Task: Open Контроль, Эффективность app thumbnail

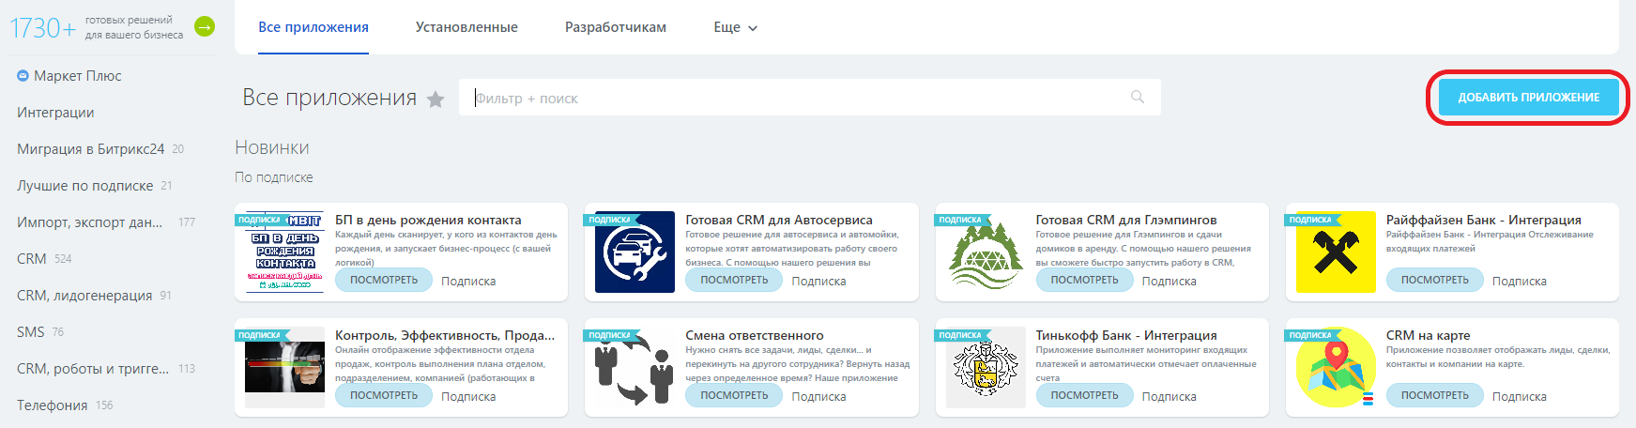Action: tap(285, 367)
